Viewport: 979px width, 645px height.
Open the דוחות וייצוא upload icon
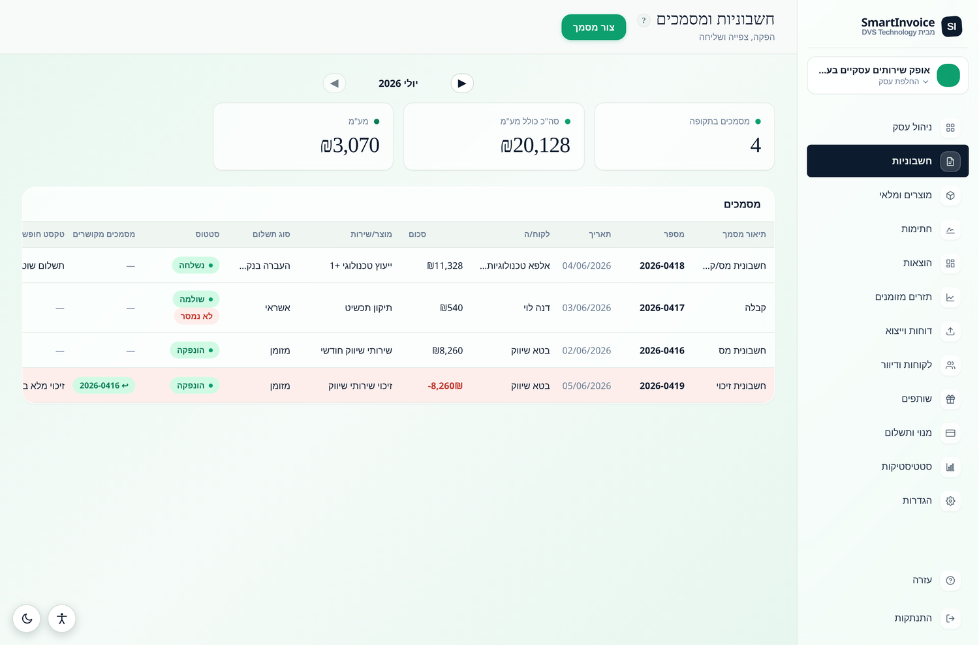click(950, 331)
